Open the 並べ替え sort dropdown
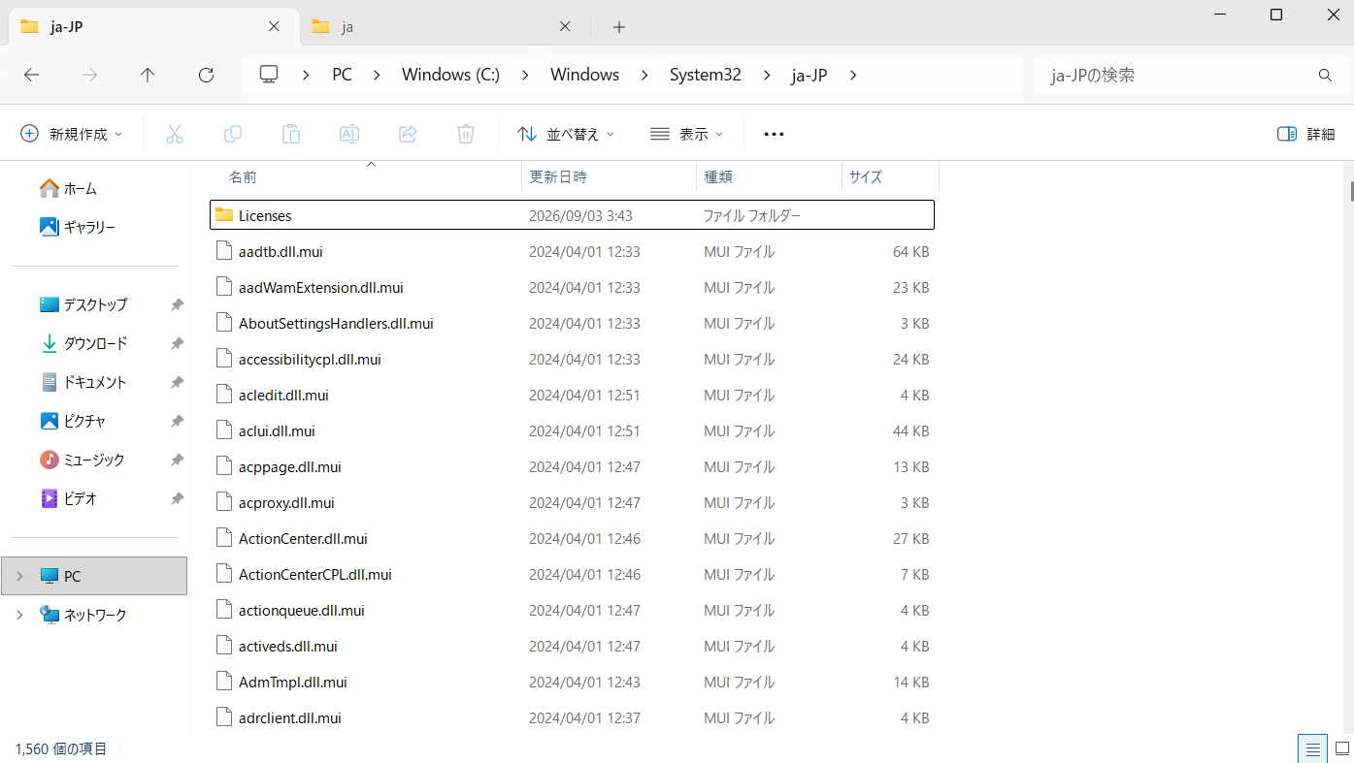 pos(567,134)
